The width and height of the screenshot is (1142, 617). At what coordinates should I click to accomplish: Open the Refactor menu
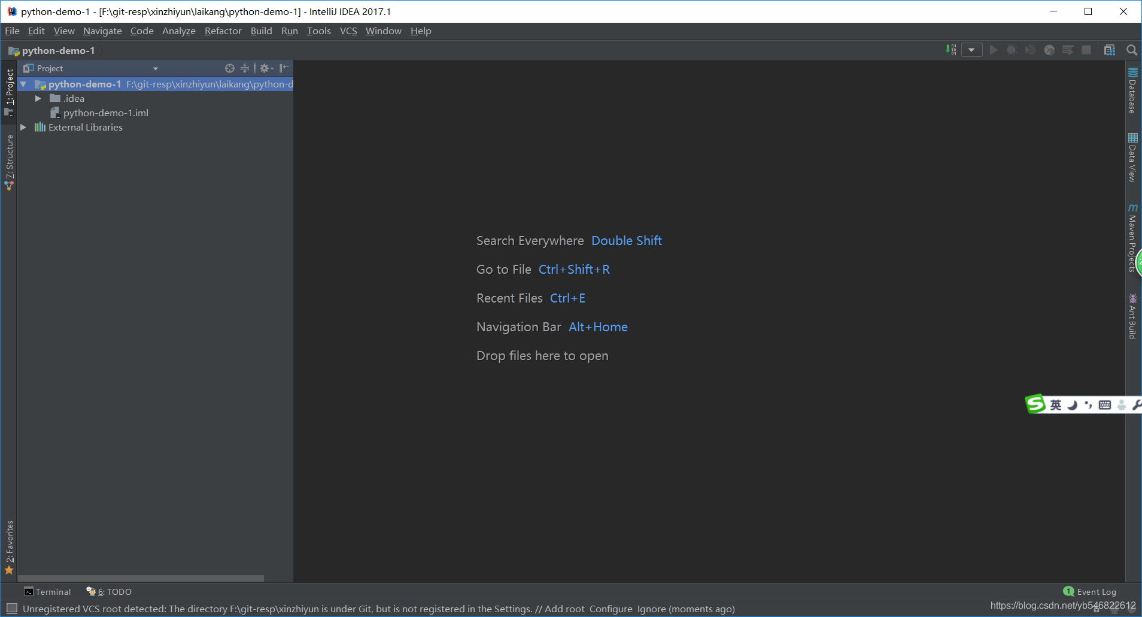coord(223,31)
